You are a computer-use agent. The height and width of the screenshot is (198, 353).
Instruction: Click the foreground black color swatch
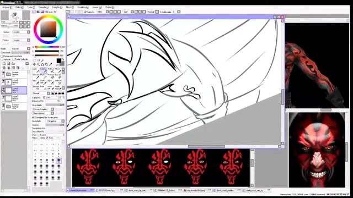pos(59,61)
